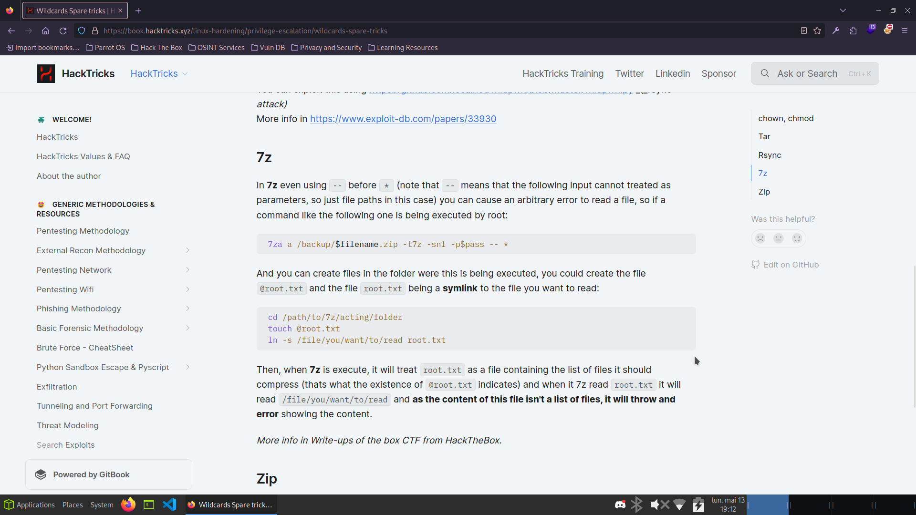Open the exploit-db papers 33930 link
Screen dimensions: 916x515
pyautogui.click(x=403, y=119)
